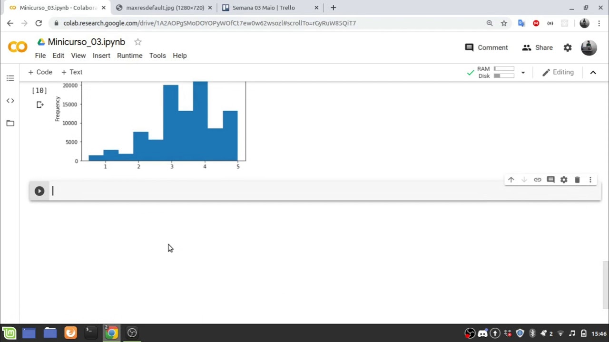Screen dimensions: 609x342
Task: Open Firefox from taskbar
Action: click(70, 333)
